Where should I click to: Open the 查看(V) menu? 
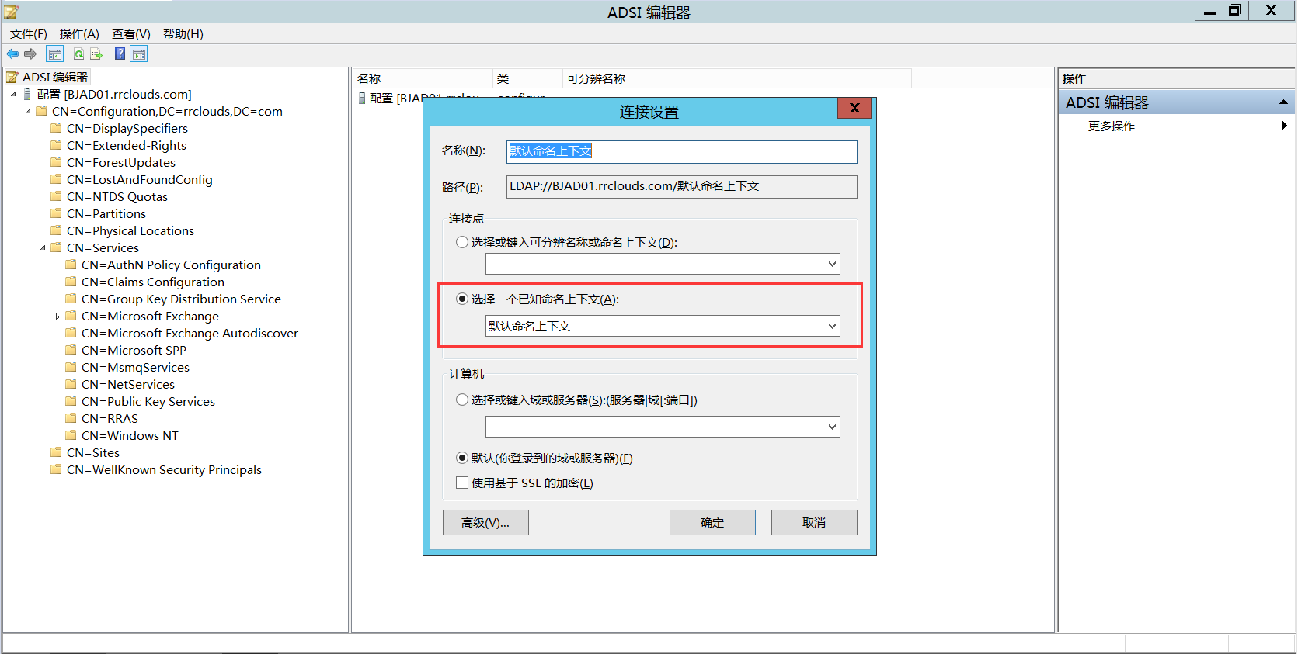[131, 33]
